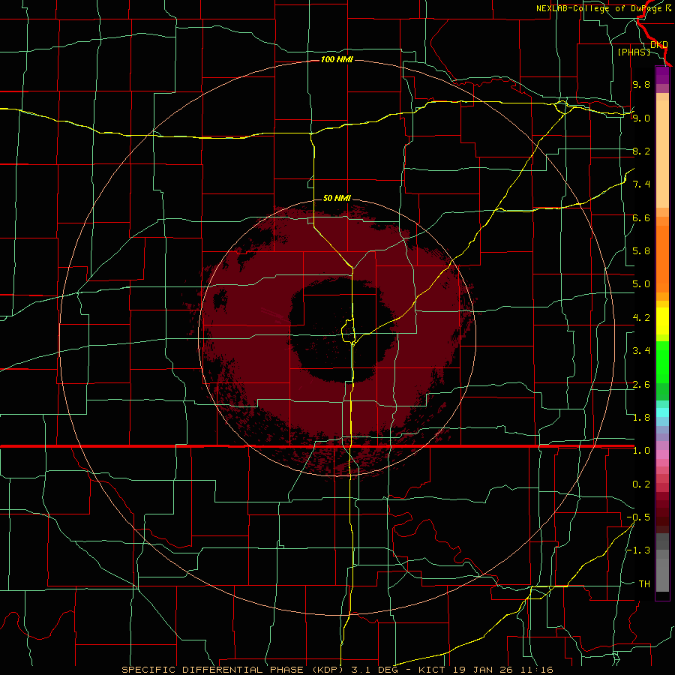Image resolution: width=675 pixels, height=675 pixels.
Task: Click the KICT 19 JAN 26 11:16 timestamp
Action: [485, 670]
